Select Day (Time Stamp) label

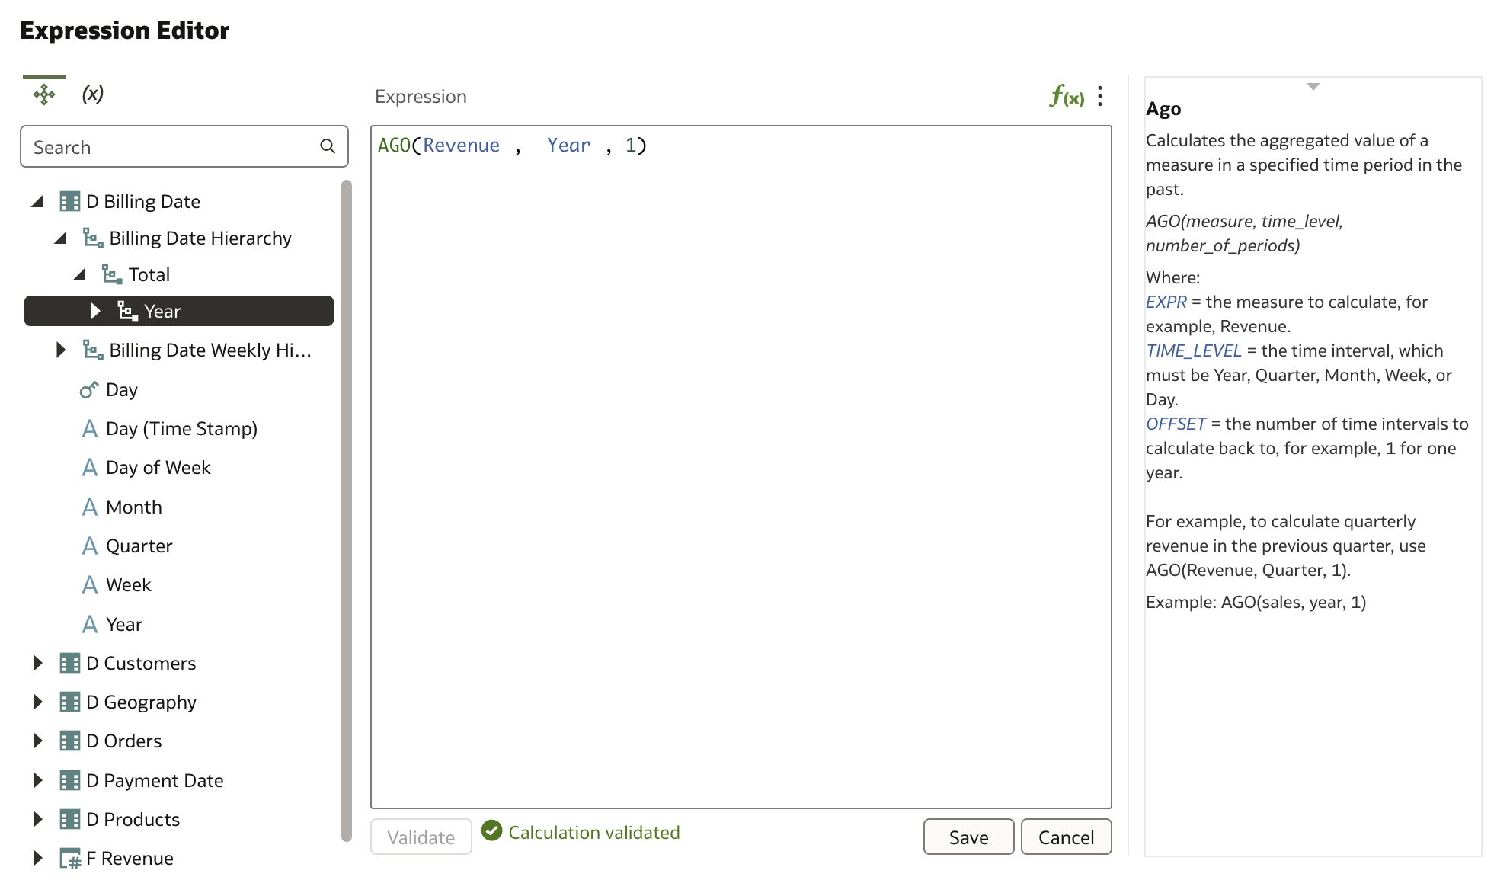[182, 428]
